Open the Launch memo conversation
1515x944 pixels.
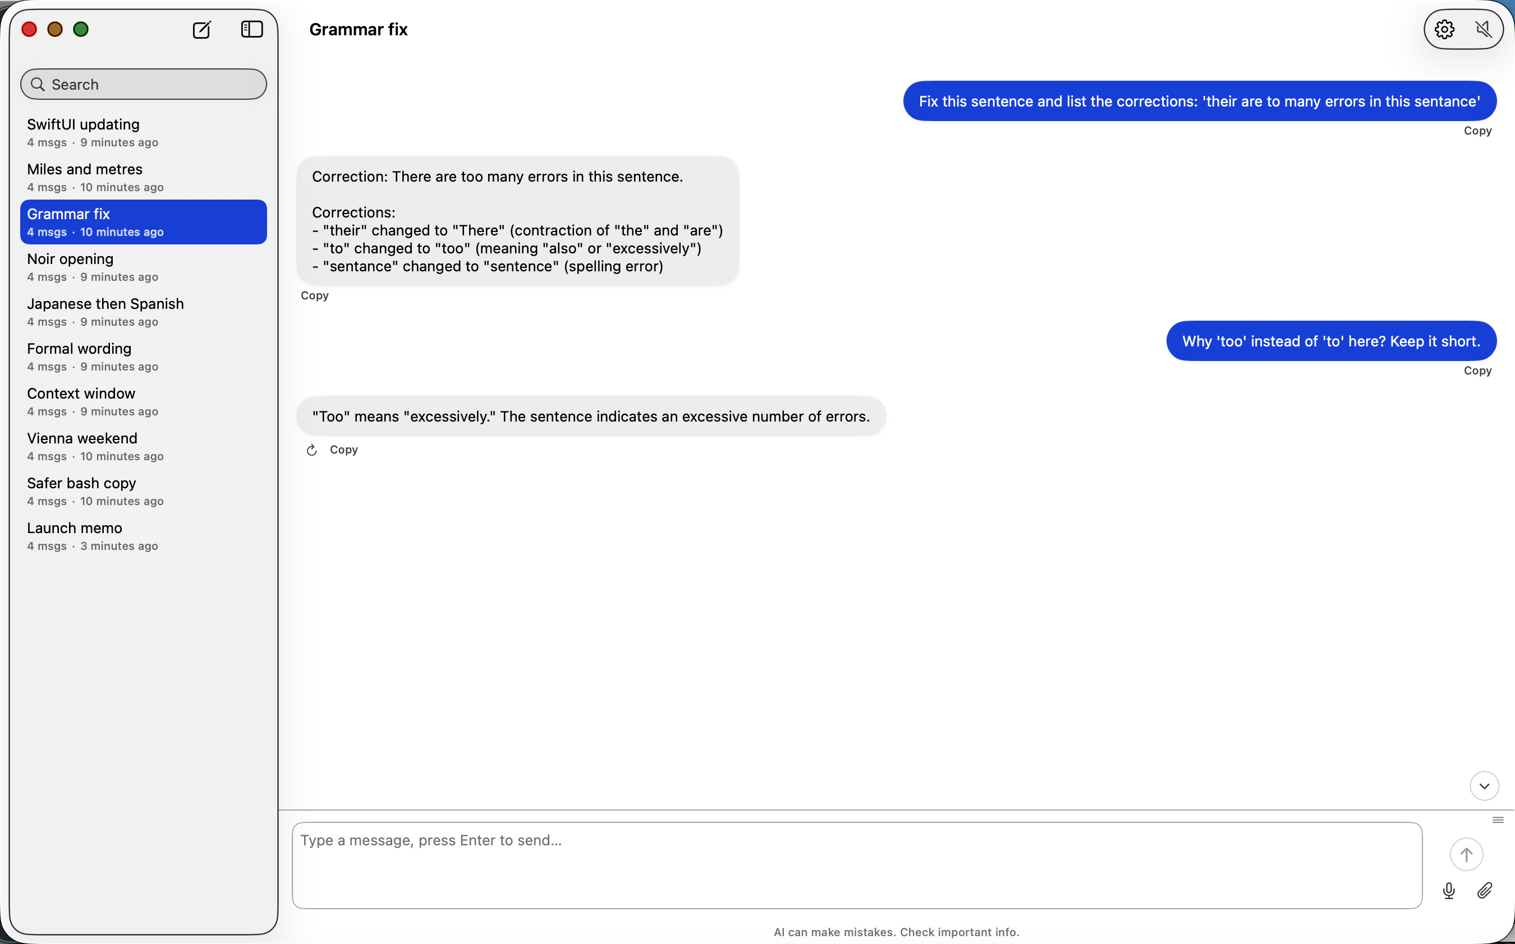(x=143, y=536)
